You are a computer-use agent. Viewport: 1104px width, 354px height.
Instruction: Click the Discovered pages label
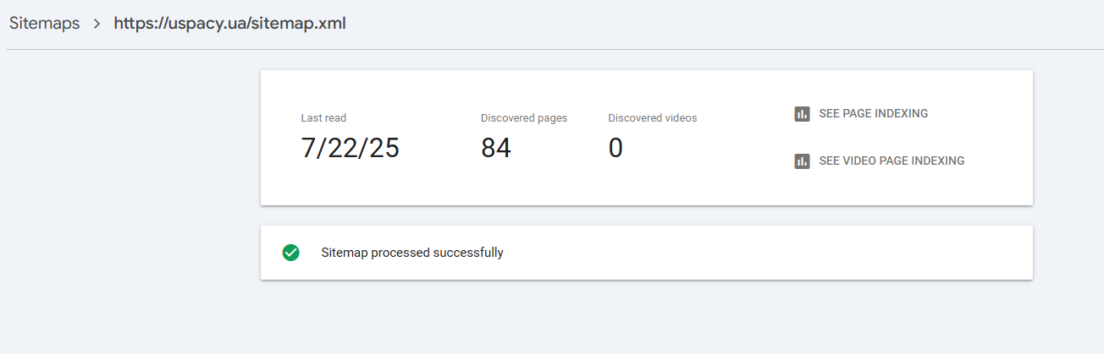(x=524, y=118)
